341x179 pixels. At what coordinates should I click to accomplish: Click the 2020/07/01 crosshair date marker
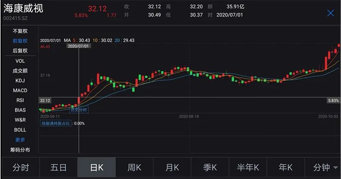[x=78, y=46]
